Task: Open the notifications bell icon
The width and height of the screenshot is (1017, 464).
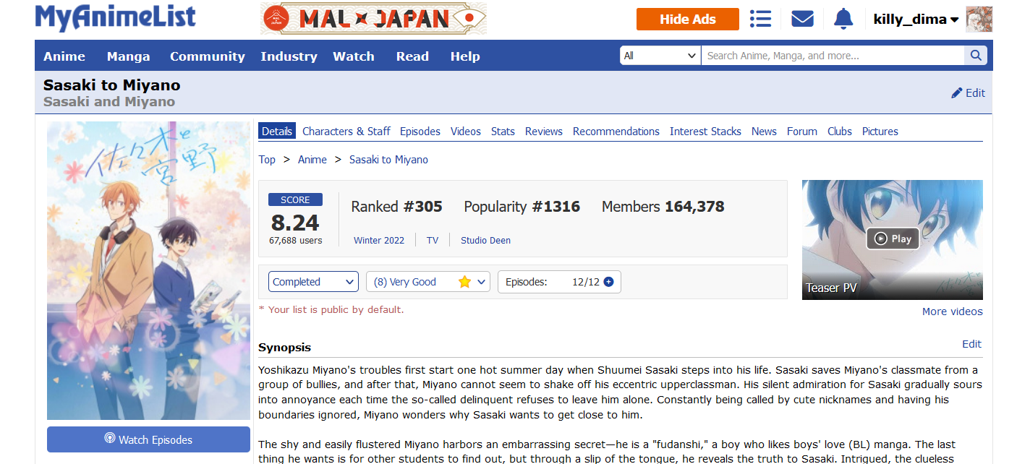Action: point(843,19)
